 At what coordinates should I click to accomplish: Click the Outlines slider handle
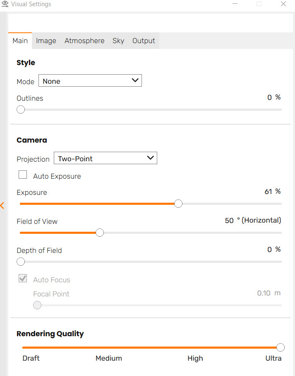(x=21, y=110)
